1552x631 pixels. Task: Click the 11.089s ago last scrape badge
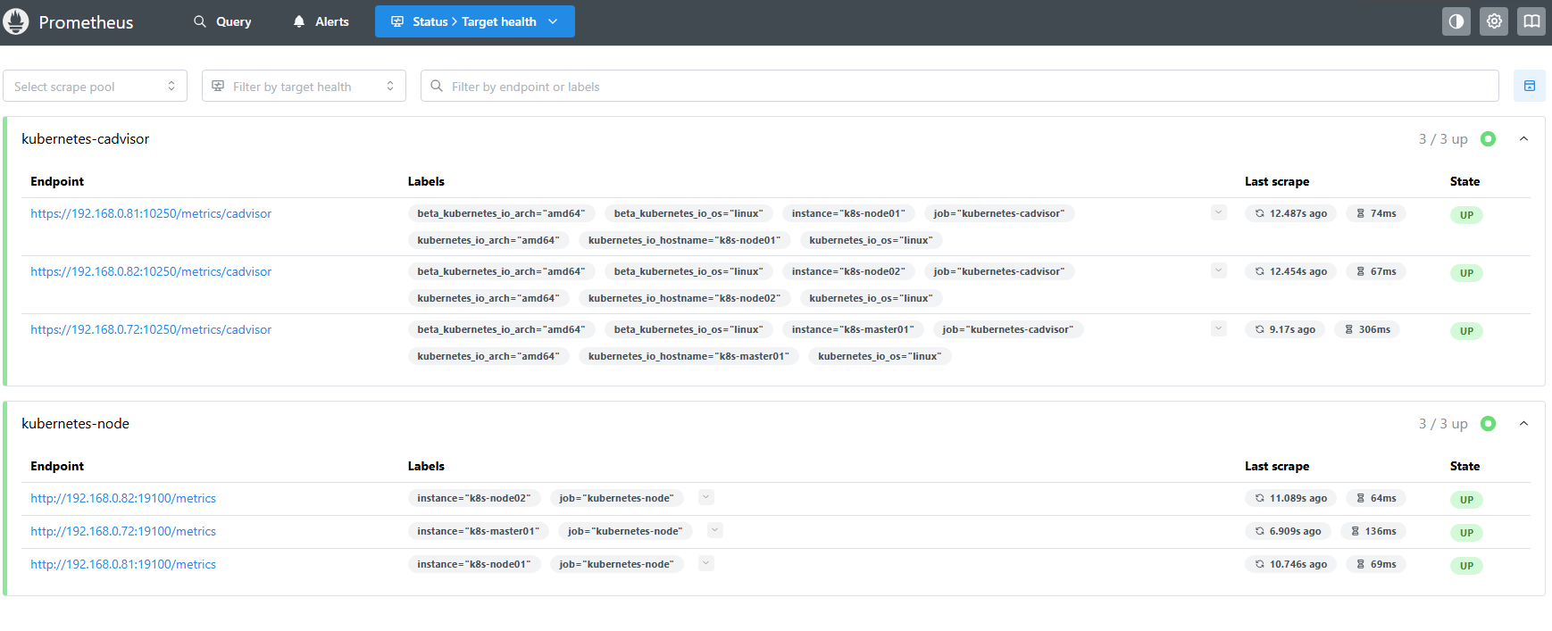pyautogui.click(x=1290, y=498)
